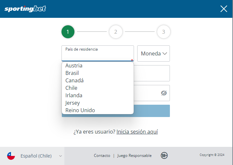Pick Chile from the country options
Image resolution: width=233 pixels, height=165 pixels.
point(71,88)
